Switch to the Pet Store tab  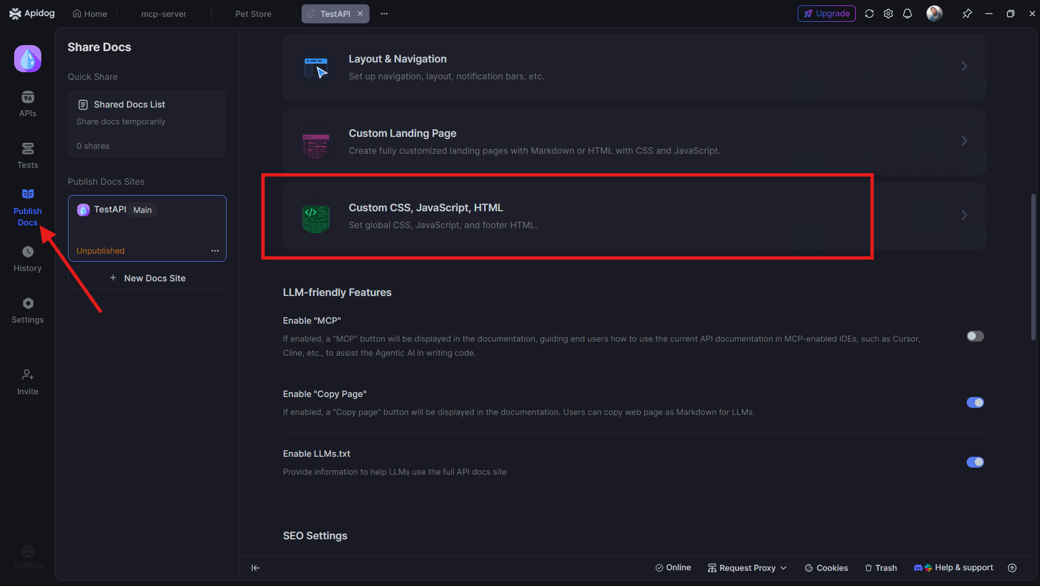click(253, 14)
